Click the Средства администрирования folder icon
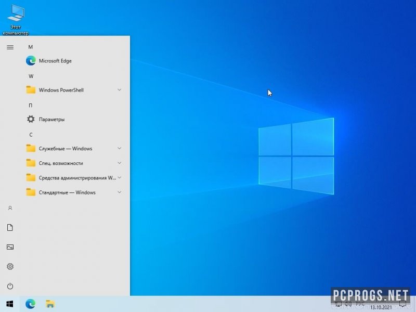 tap(31, 177)
